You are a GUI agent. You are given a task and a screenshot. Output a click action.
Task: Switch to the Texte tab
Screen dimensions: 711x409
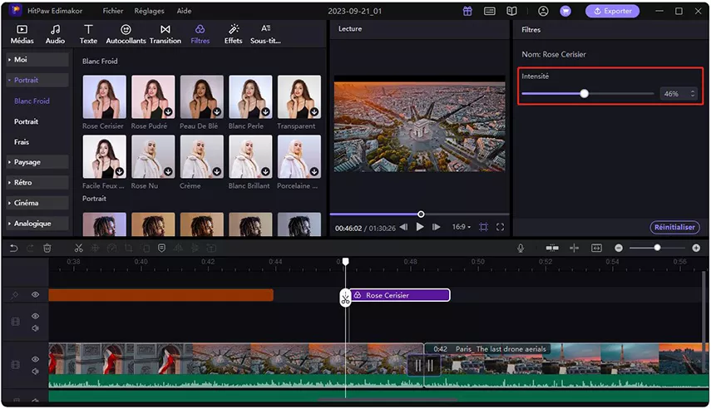88,34
